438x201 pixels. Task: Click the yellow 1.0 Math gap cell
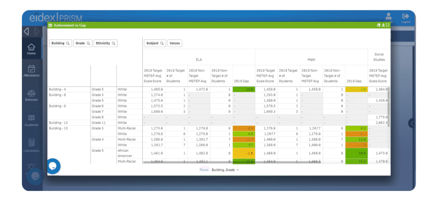(356, 89)
